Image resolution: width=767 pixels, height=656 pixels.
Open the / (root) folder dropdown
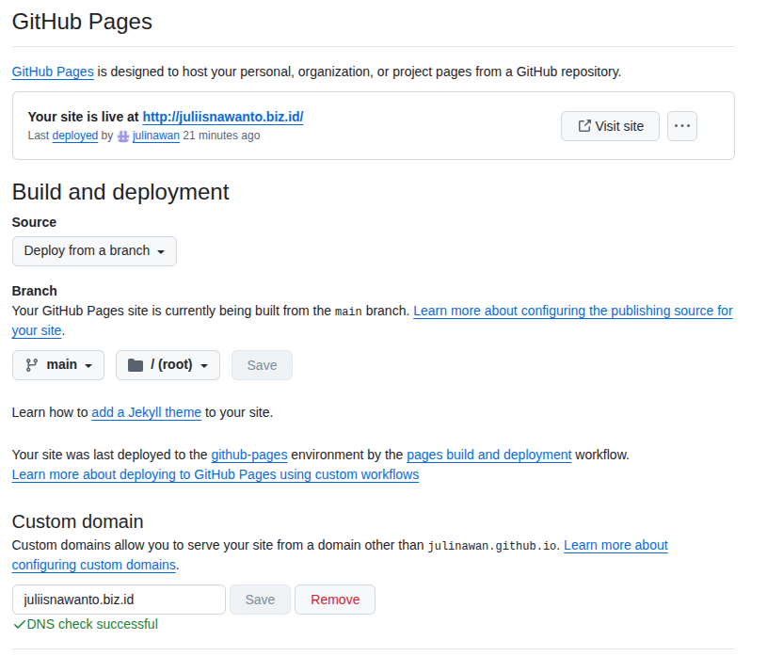pos(168,365)
